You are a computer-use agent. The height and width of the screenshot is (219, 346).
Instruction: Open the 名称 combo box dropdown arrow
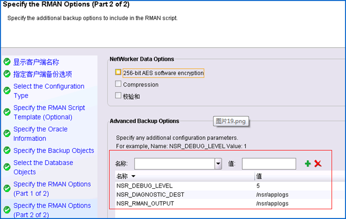[218, 164]
